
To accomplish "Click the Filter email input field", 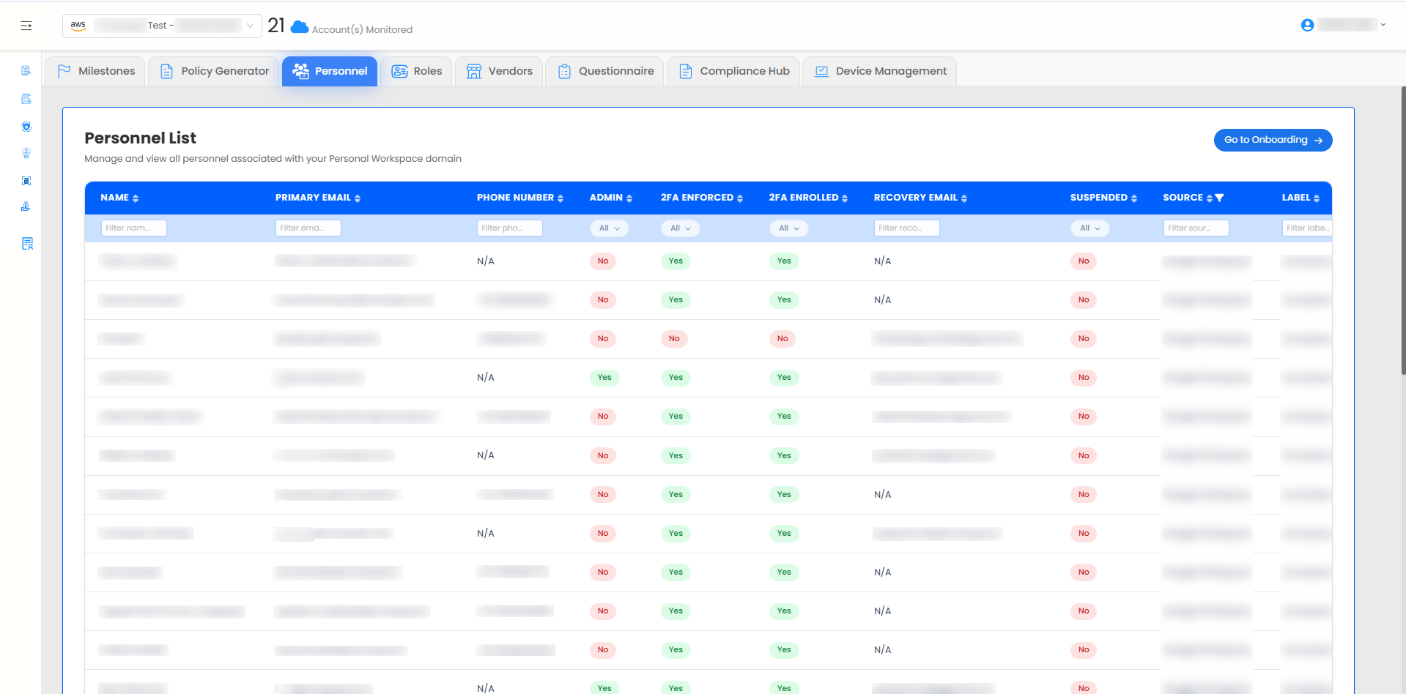I will 308,228.
